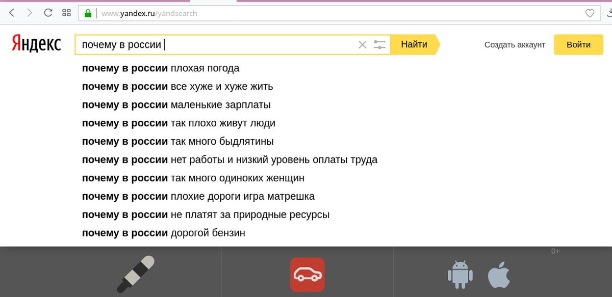The width and height of the screenshot is (612, 297).
Task: Click the red car icon tile
Action: pos(307,275)
